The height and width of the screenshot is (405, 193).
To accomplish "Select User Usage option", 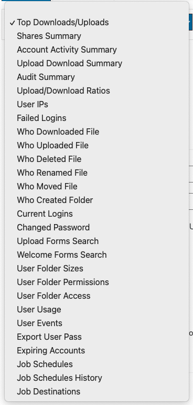I will 97,310.
